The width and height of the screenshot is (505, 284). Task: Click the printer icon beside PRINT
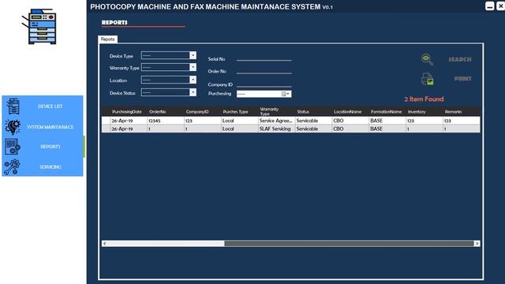[428, 79]
